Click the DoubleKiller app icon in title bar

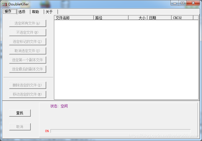tap(5, 4)
